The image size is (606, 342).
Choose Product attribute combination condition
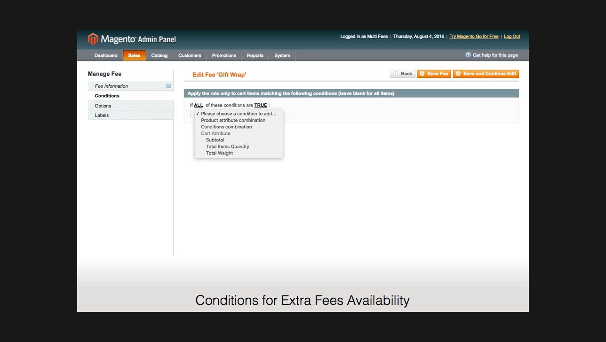point(233,120)
